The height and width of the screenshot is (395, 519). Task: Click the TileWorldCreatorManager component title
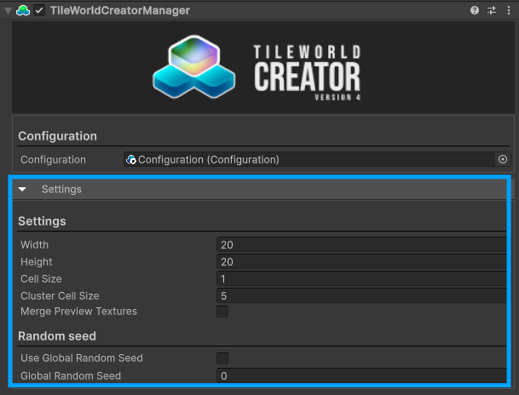point(120,10)
